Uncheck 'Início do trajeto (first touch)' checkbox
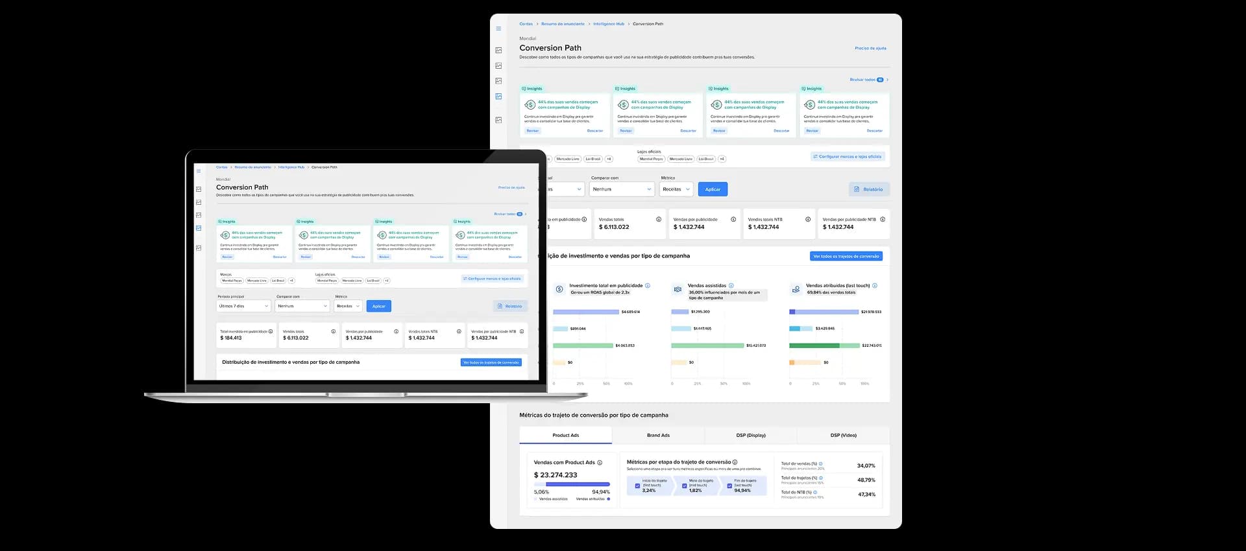Image resolution: width=1246 pixels, height=551 pixels. click(637, 486)
